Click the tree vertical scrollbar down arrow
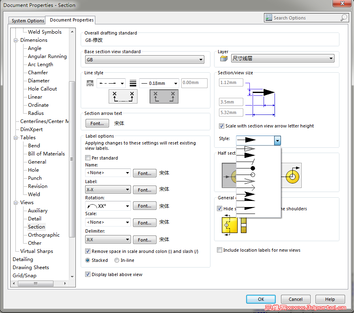Viewport: 354px width, 313px height. tap(72, 276)
